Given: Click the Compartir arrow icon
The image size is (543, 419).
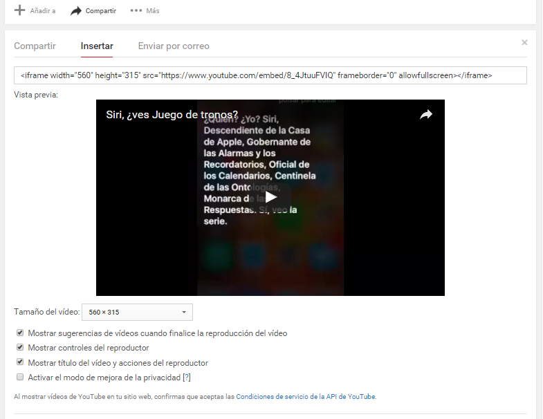Looking at the screenshot, I should pos(76,11).
